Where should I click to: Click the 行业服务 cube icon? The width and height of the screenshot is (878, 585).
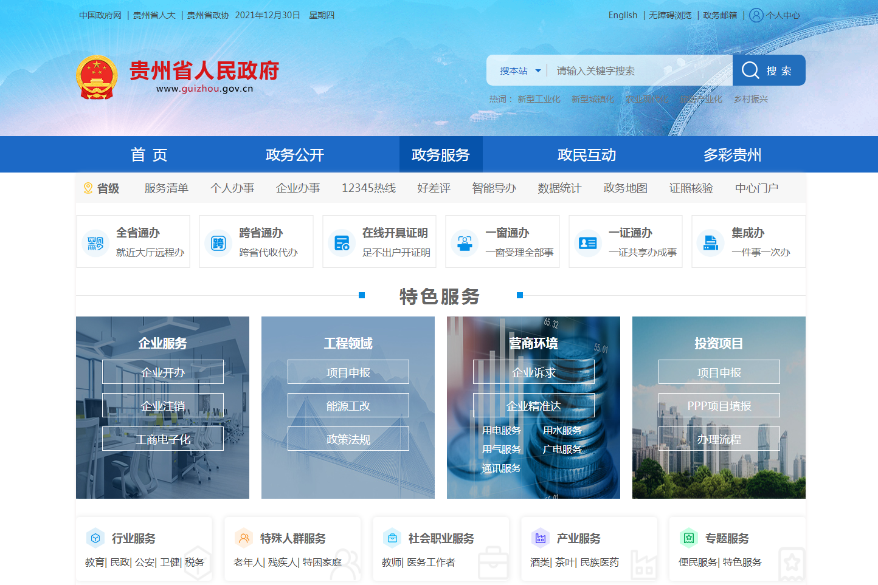tap(95, 538)
